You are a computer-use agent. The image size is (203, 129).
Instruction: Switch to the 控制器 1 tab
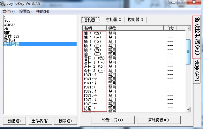91,20
